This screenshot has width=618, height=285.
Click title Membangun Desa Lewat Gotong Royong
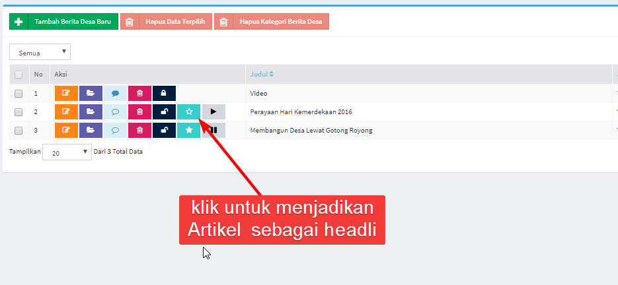click(x=311, y=131)
